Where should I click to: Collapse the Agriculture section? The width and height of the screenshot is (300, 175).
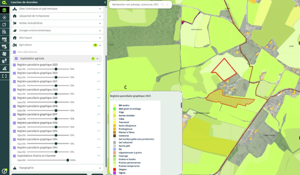click(x=100, y=45)
